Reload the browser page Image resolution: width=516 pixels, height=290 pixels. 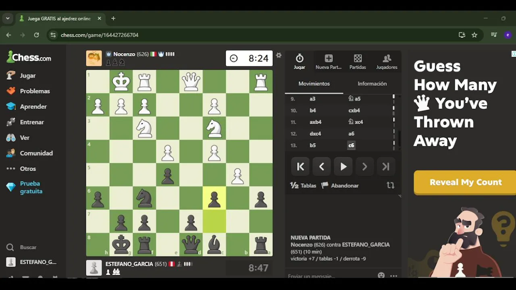[x=36, y=35]
